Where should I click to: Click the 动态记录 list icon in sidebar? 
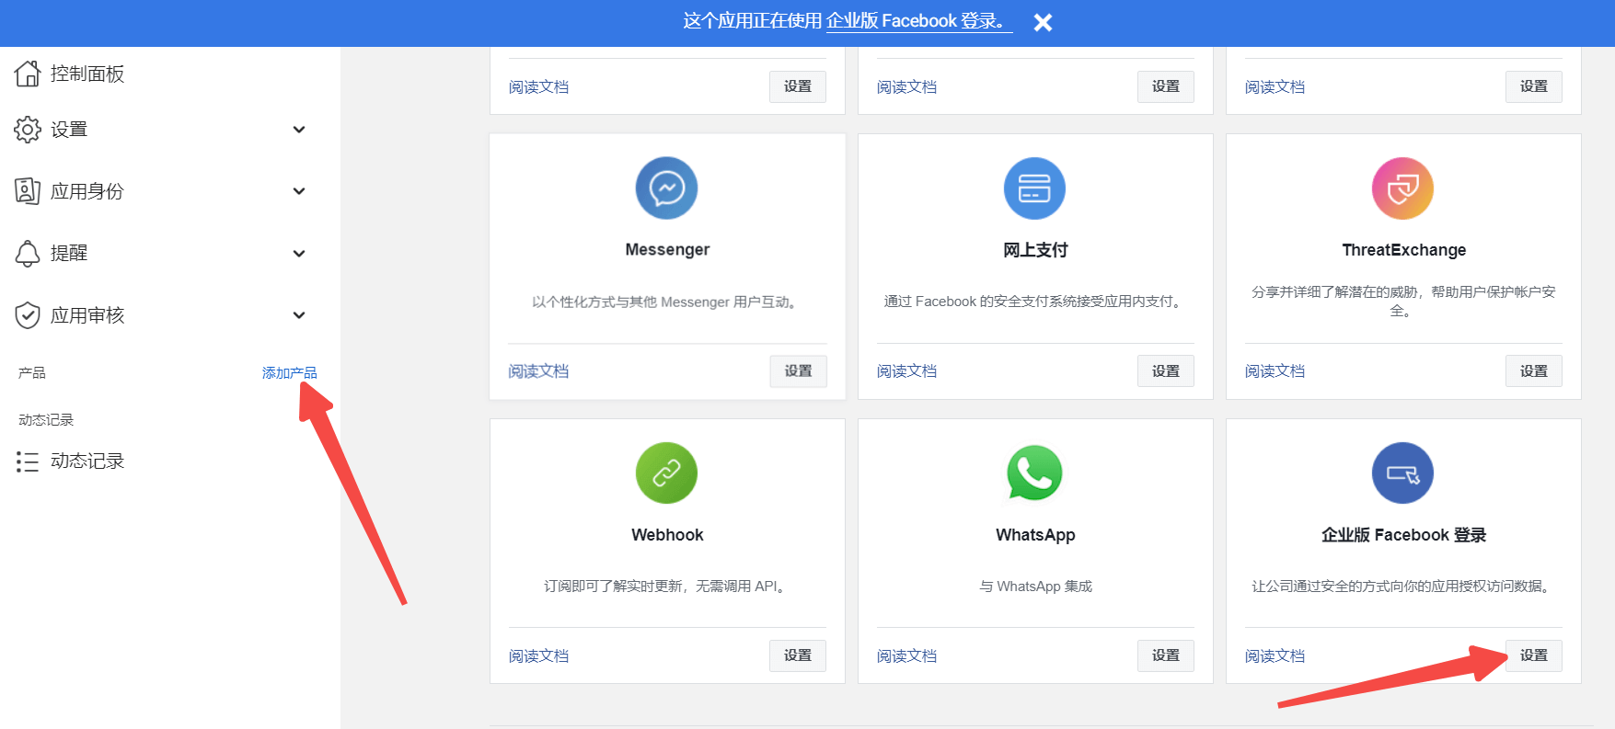28,461
